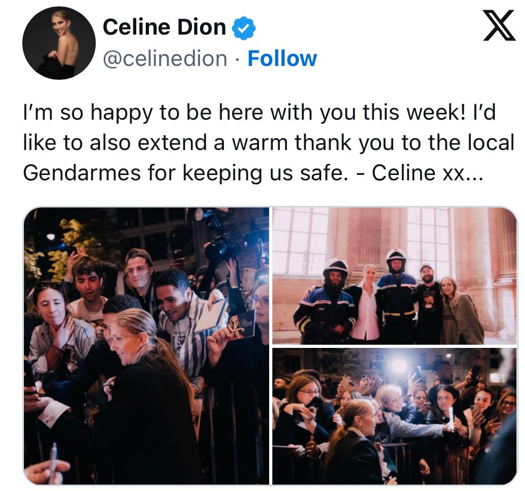The width and height of the screenshot is (525, 491).
Task: Click the Celine card held by fan
Action: [x=240, y=326]
